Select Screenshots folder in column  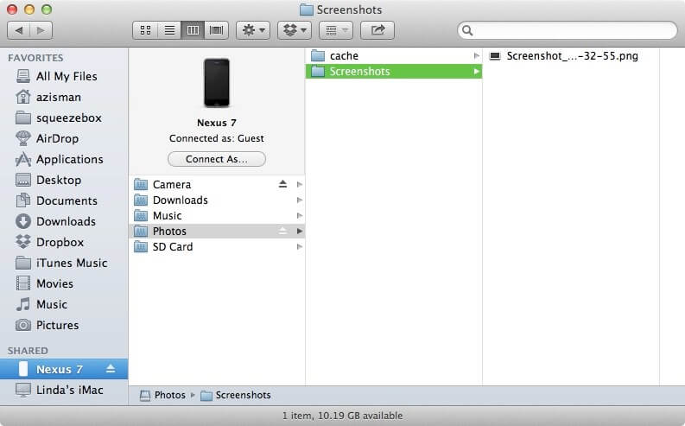click(x=394, y=71)
